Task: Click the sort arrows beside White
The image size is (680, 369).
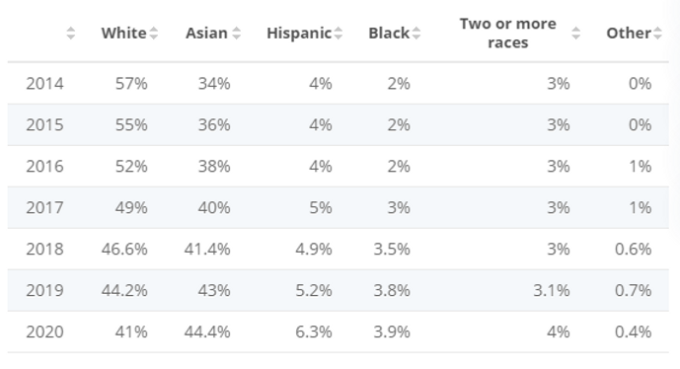Action: pos(154,33)
